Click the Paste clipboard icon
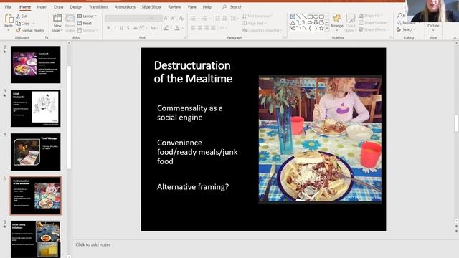 (x=9, y=19)
